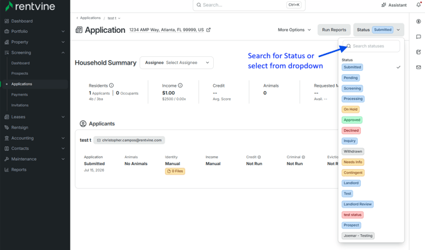The height and width of the screenshot is (250, 425).
Task: Open the More Options dropdown
Action: [294, 30]
